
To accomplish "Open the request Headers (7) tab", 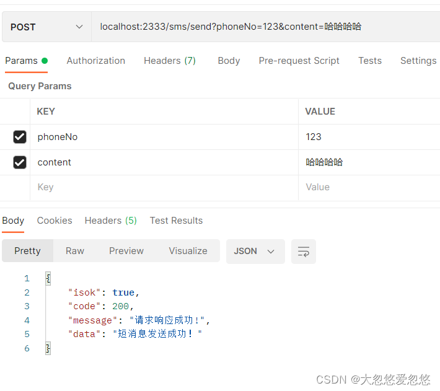I will (169, 61).
